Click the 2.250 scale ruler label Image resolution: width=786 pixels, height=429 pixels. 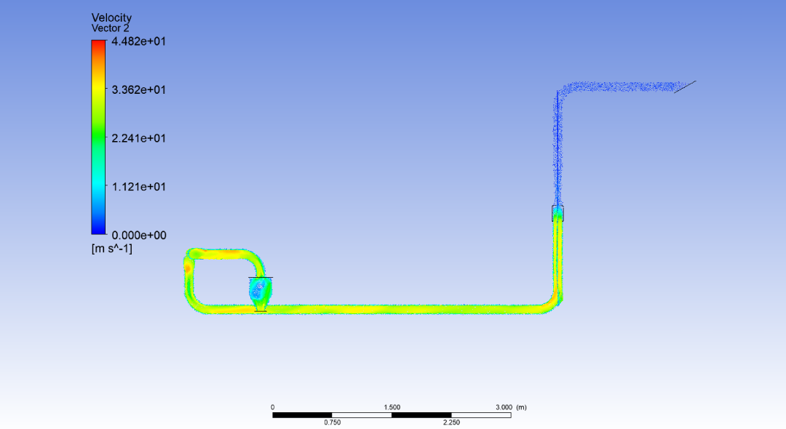point(451,422)
